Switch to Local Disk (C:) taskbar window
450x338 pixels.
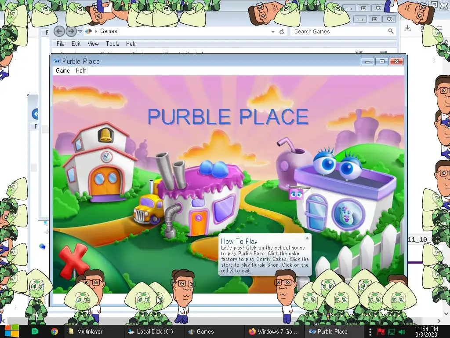pos(153,331)
